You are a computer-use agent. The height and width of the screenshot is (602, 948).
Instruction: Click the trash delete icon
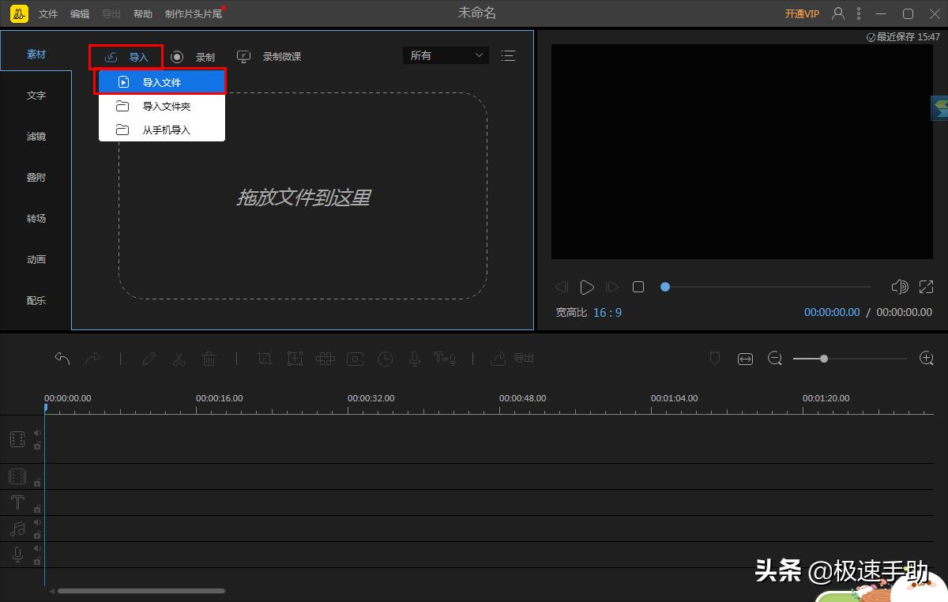coord(209,358)
